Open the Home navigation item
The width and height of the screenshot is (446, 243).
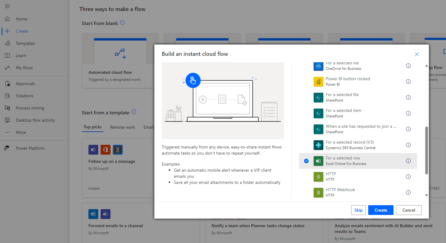pos(35,19)
